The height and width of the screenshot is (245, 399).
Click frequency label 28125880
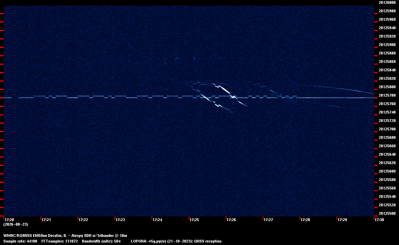point(387,53)
